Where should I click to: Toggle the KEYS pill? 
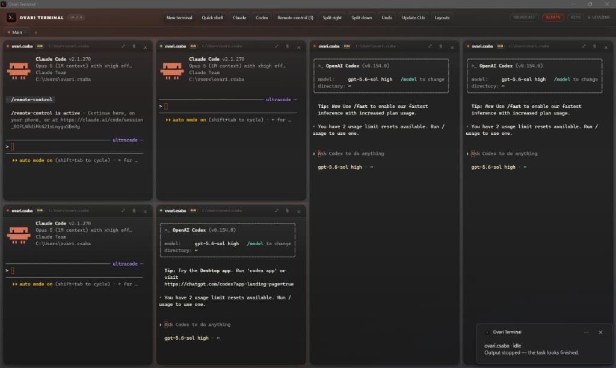pyautogui.click(x=576, y=17)
